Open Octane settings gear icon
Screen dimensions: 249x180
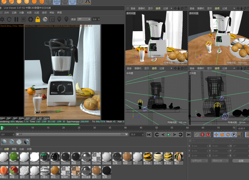click(31, 19)
